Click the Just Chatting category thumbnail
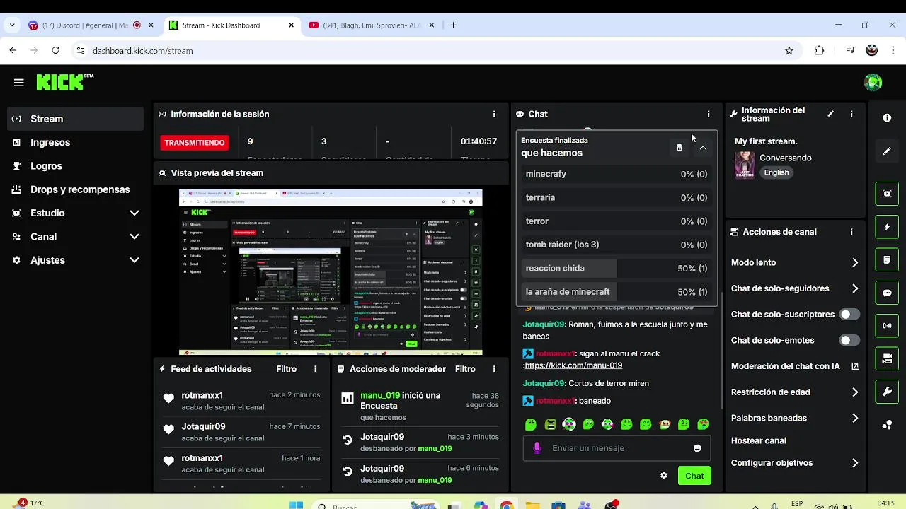Viewport: 906px width, 509px height. pyautogui.click(x=745, y=165)
